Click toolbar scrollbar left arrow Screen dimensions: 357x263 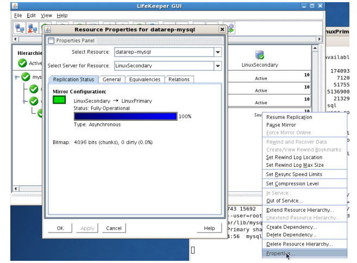click(x=15, y=39)
